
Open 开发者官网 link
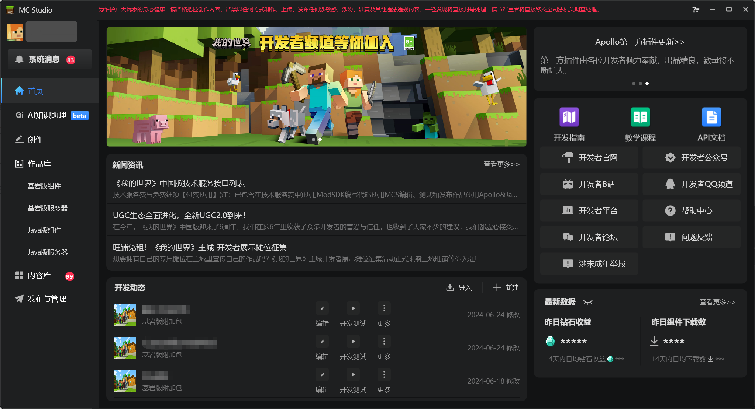[589, 158]
